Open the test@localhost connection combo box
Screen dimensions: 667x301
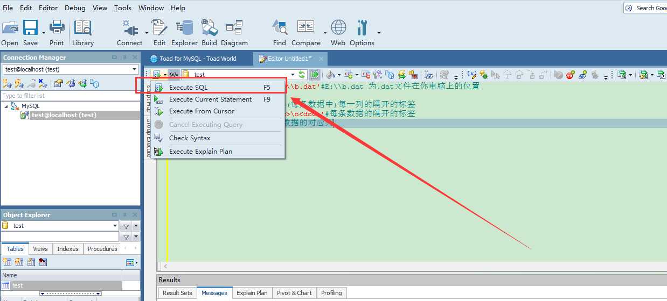pos(70,69)
